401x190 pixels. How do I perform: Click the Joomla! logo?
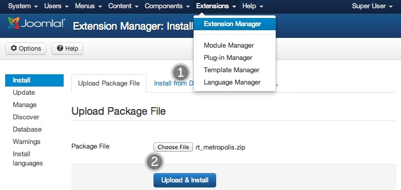point(36,23)
